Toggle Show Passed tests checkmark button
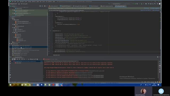 12,59
